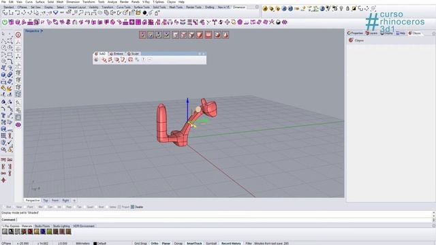
Task: Select the cone primitive icon above the viewport
Action: [x=225, y=35]
